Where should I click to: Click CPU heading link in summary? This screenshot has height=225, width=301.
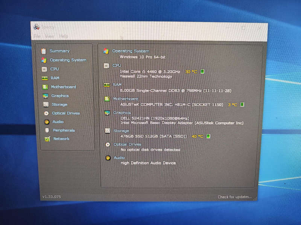coord(117,66)
